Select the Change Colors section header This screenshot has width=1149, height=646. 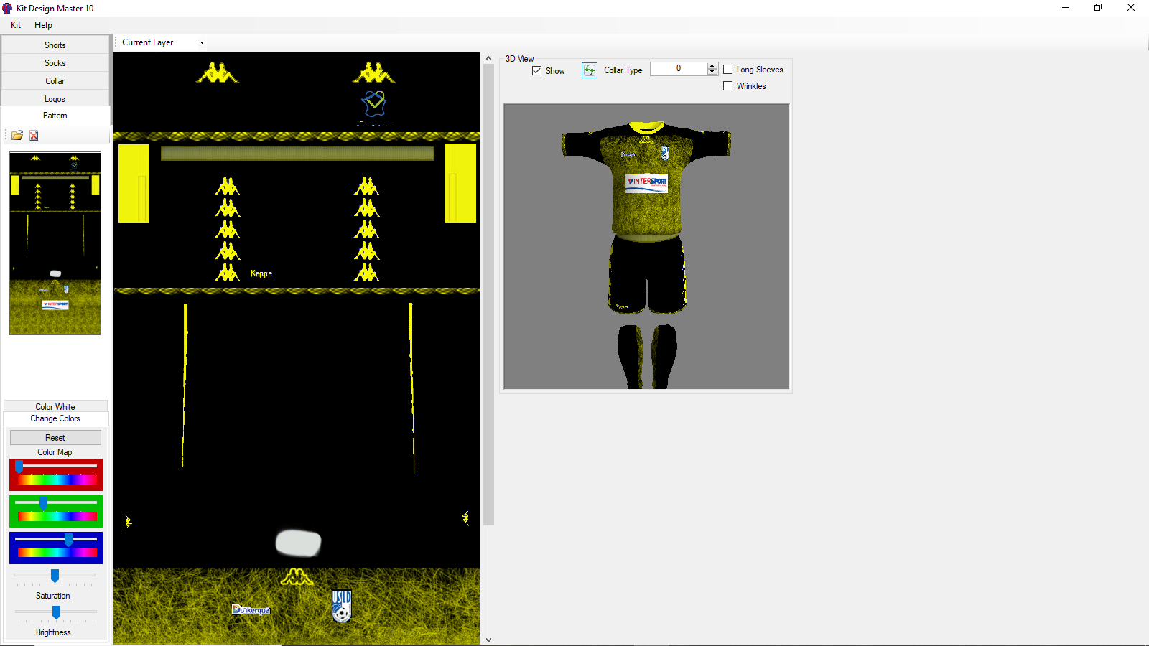point(55,418)
